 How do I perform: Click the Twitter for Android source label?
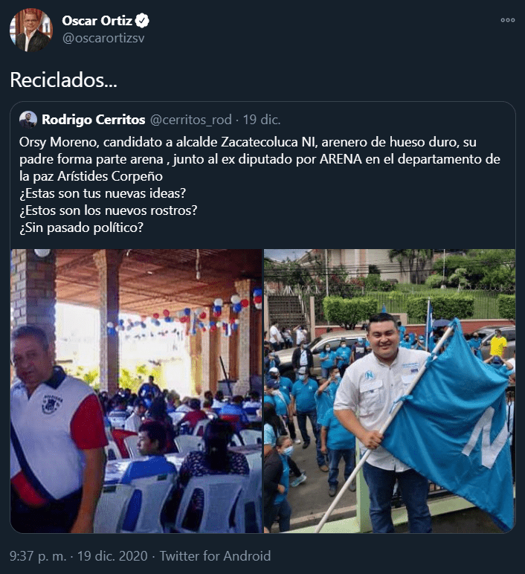click(x=215, y=555)
